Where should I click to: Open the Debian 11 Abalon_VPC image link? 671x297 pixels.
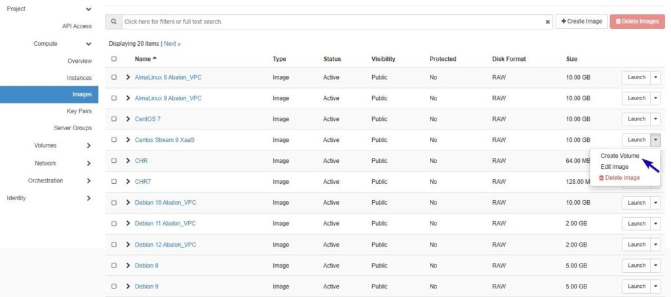point(165,224)
